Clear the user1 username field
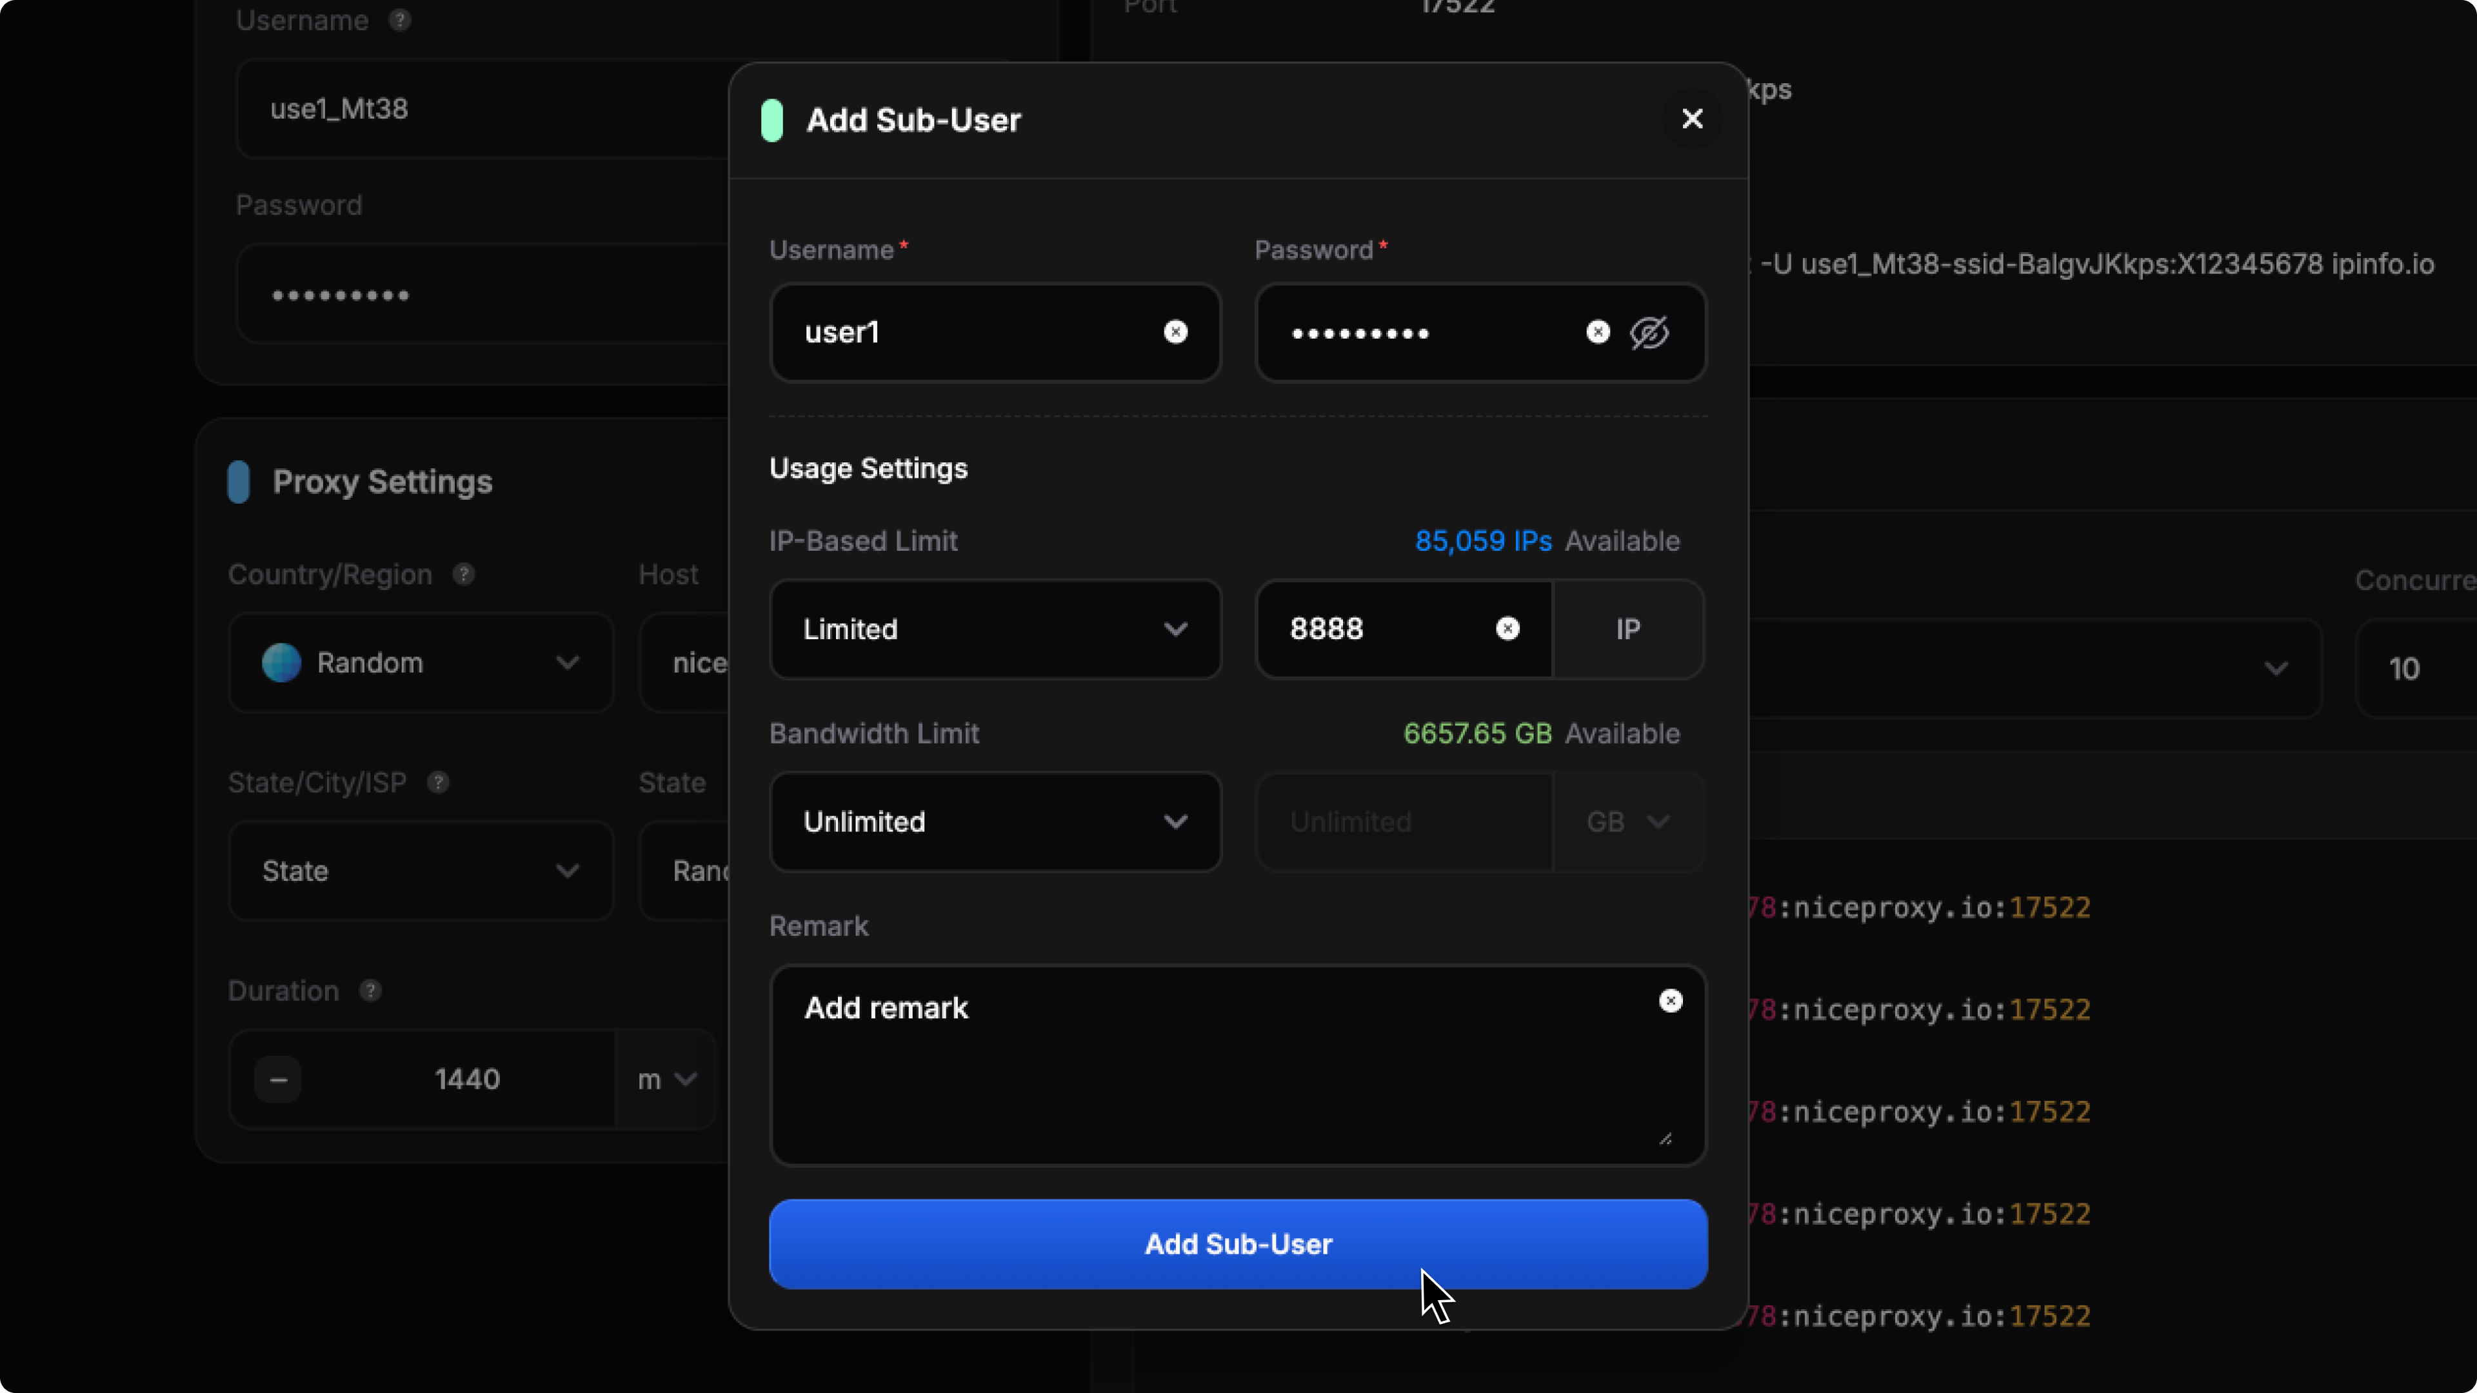Screen dimensions: 2477x1393 tap(1175, 331)
